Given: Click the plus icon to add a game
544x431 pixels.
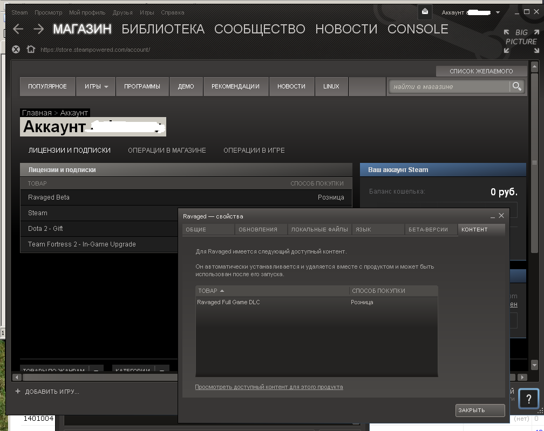Looking at the screenshot, I should click(18, 391).
